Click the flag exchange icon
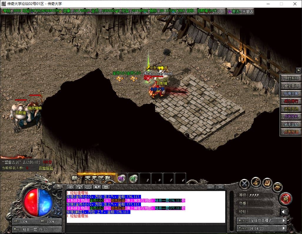The image size is (302, 234). coord(97,187)
